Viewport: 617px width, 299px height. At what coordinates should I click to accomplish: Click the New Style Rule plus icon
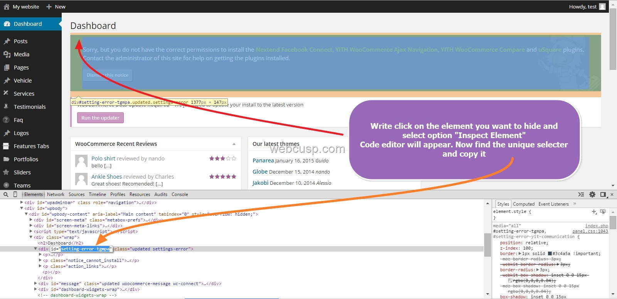click(x=594, y=212)
